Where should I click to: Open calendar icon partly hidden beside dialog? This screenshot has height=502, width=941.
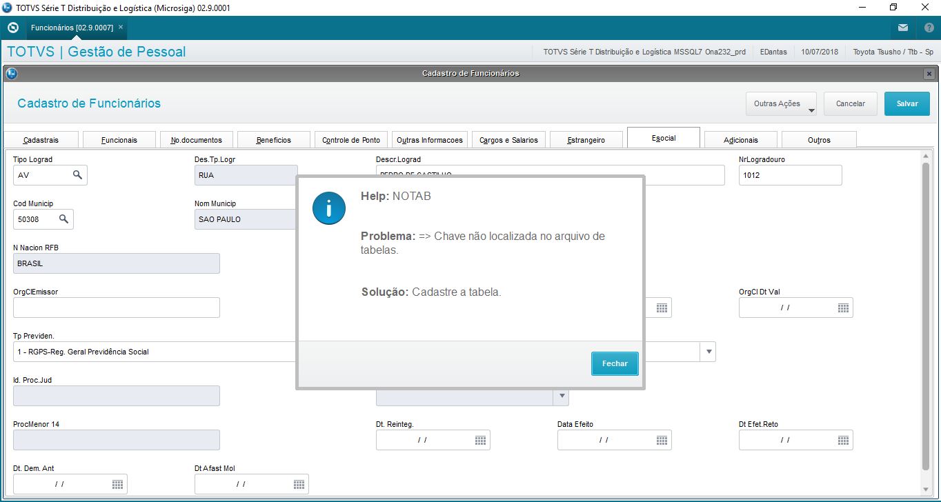point(662,308)
